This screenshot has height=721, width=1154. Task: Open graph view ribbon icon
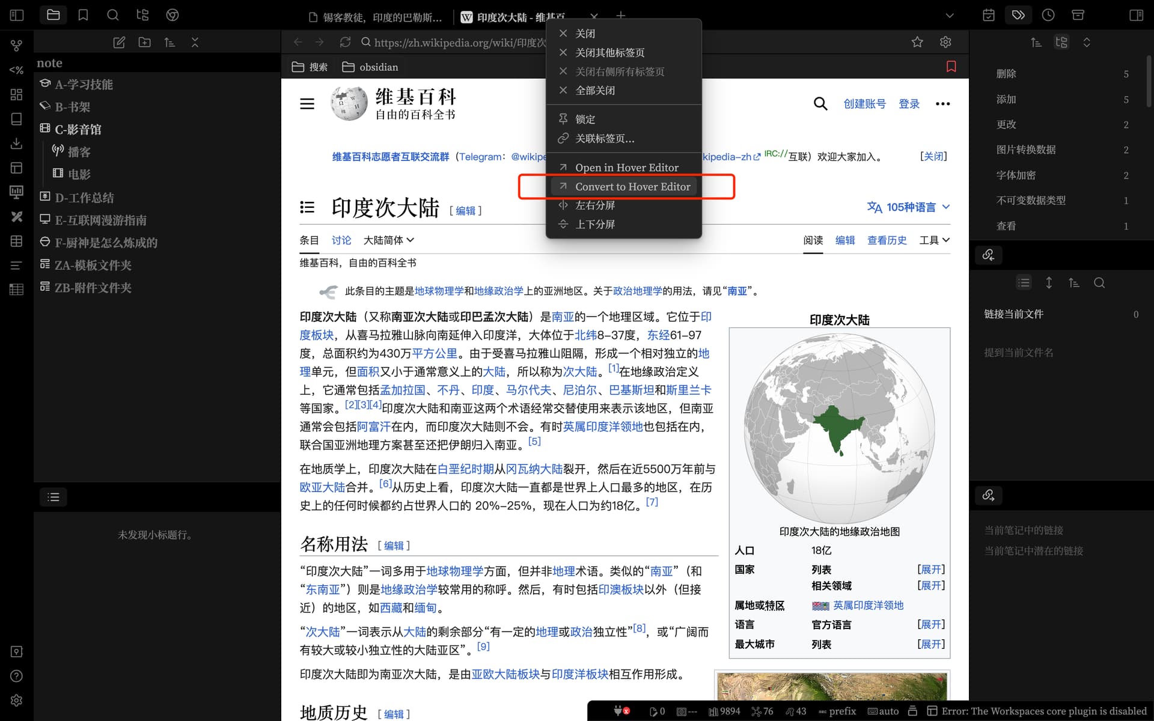coord(16,46)
